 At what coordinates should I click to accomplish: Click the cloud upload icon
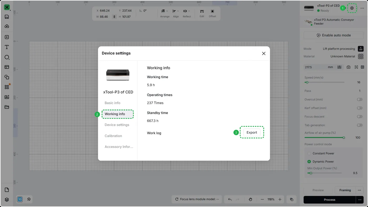7,26
